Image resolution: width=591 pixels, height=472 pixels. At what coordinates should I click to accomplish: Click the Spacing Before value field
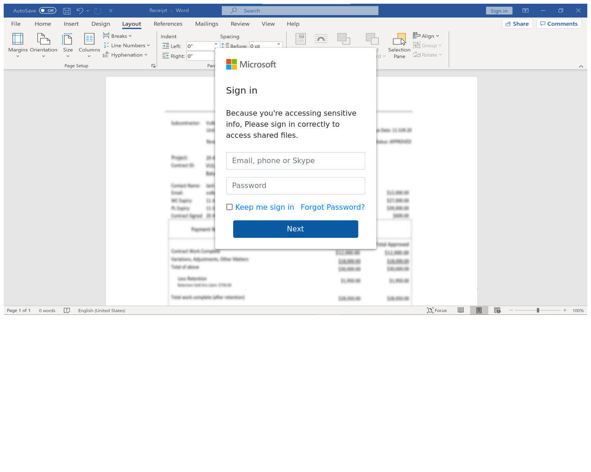[x=263, y=46]
